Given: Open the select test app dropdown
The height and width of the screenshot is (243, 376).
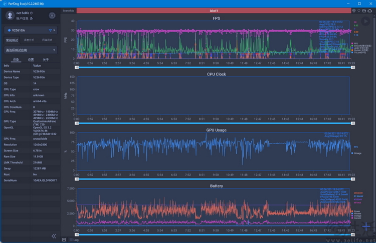Looking at the screenshot, I should (x=31, y=50).
